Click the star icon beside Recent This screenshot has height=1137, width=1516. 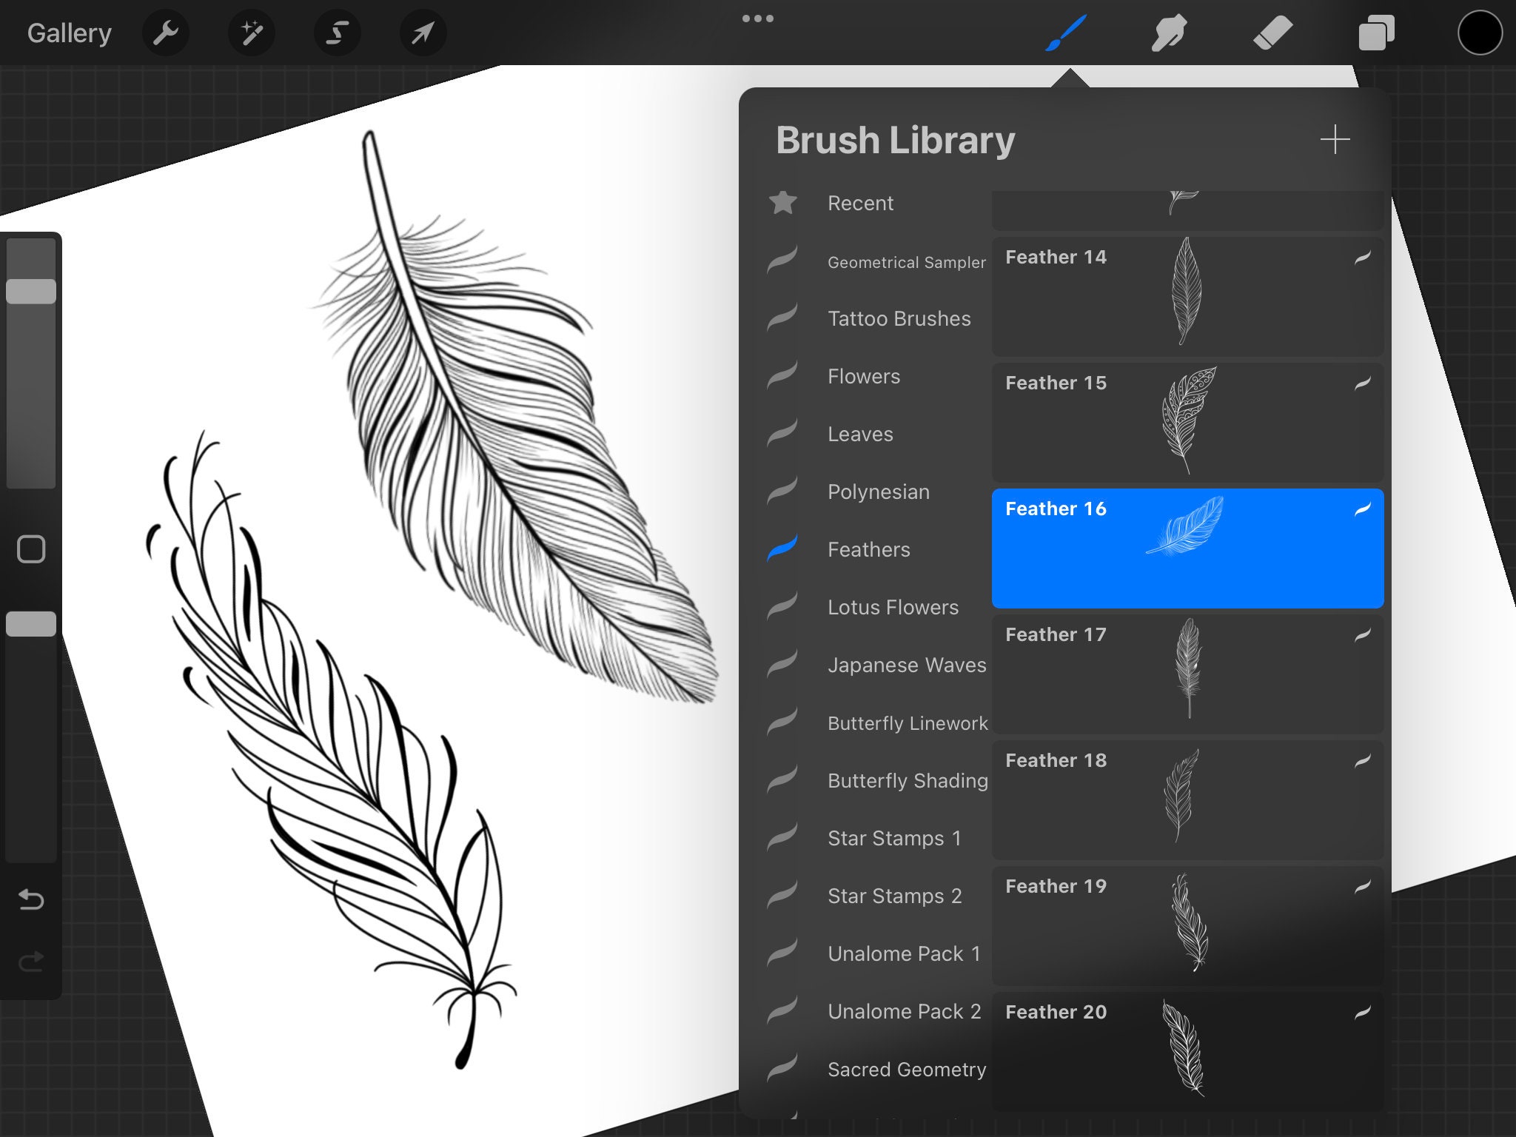pyautogui.click(x=782, y=202)
